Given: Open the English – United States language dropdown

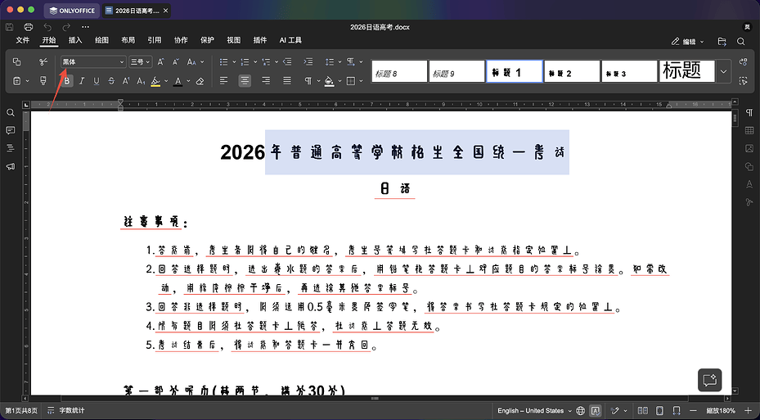Looking at the screenshot, I should click(534, 411).
